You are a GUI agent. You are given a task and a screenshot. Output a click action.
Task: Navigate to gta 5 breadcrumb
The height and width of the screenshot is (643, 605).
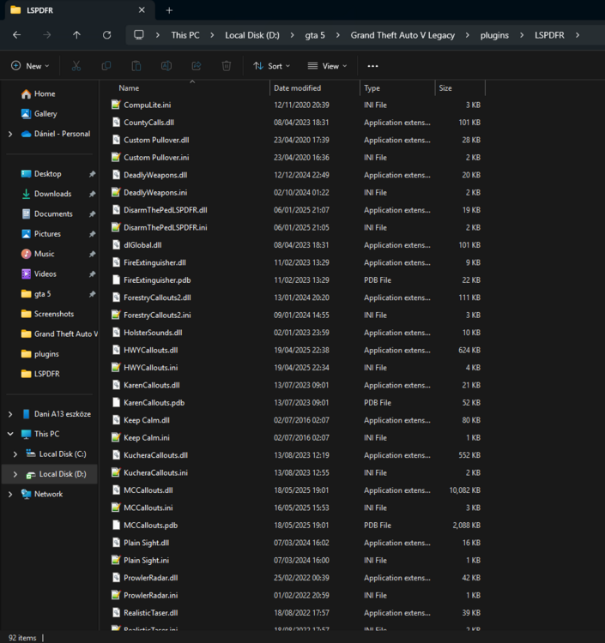tap(315, 35)
